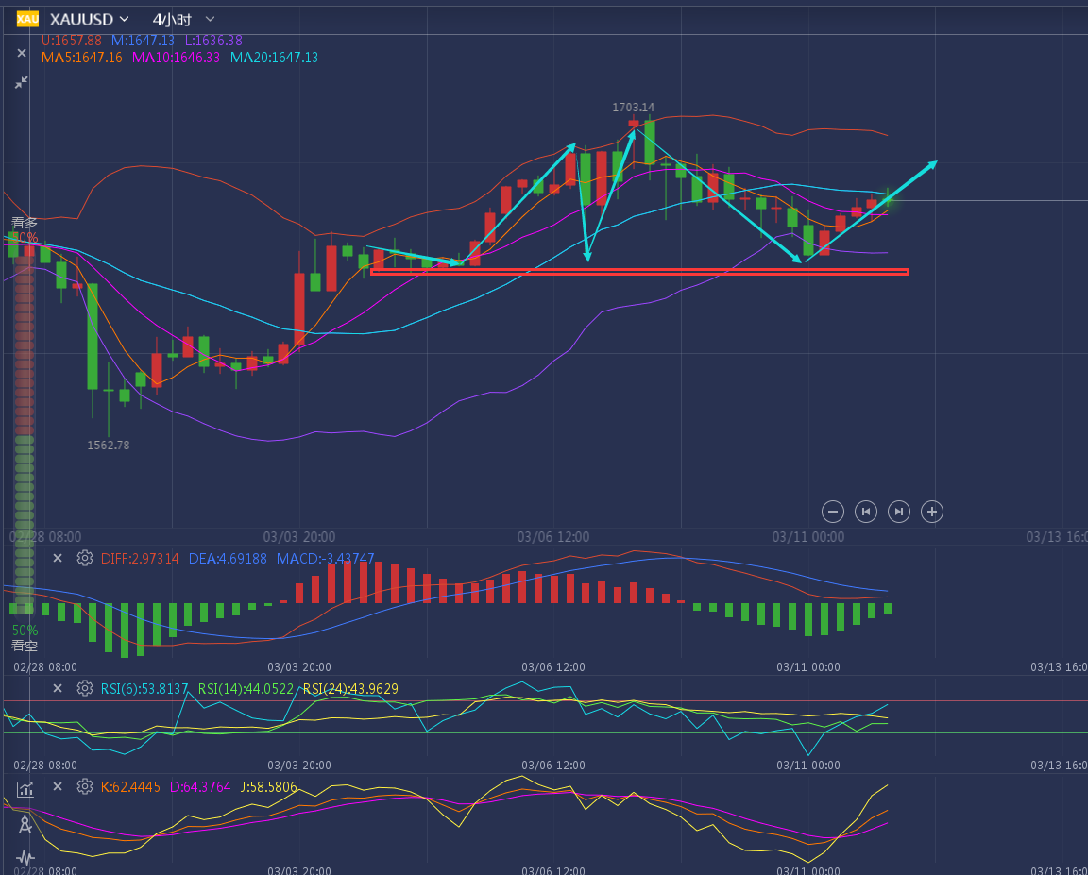Close the MACD indicator panel
This screenshot has height=875, width=1088.
coord(58,558)
